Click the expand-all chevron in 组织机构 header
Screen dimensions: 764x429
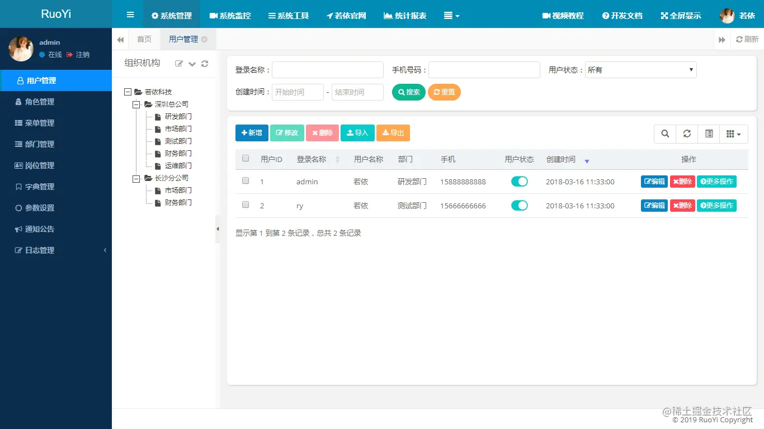point(192,64)
